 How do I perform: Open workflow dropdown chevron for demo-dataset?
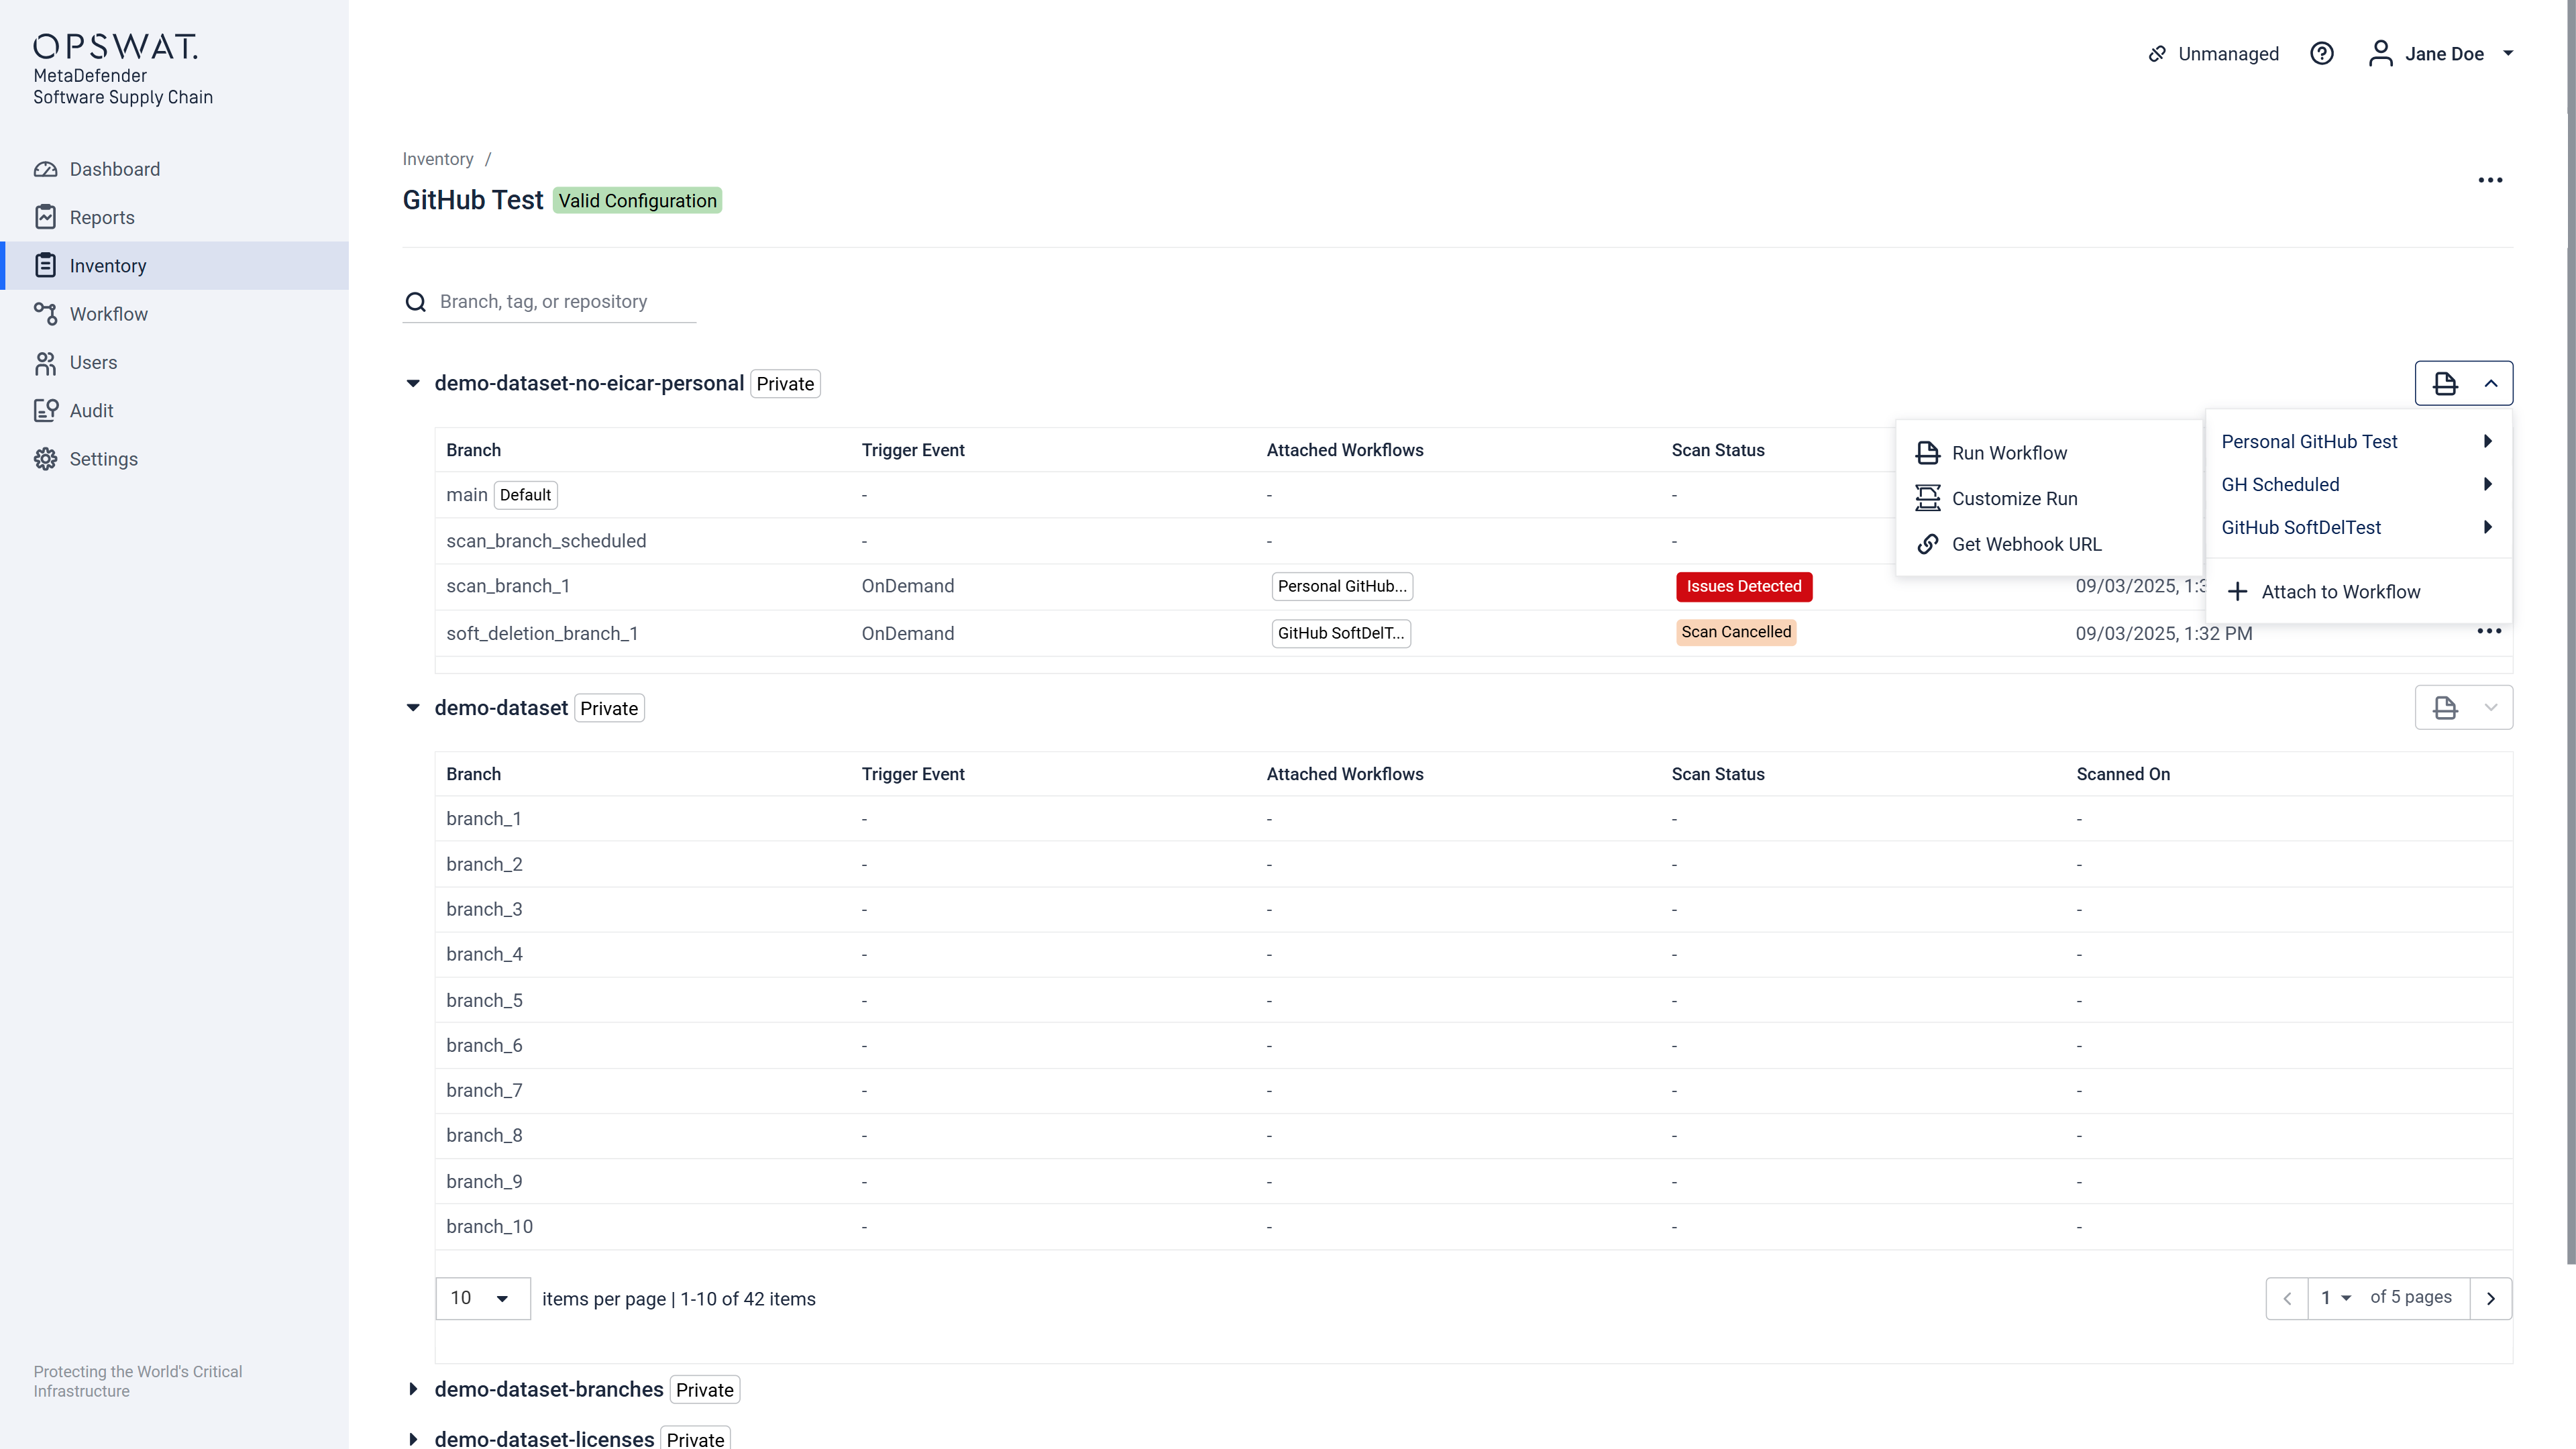[x=2491, y=708]
